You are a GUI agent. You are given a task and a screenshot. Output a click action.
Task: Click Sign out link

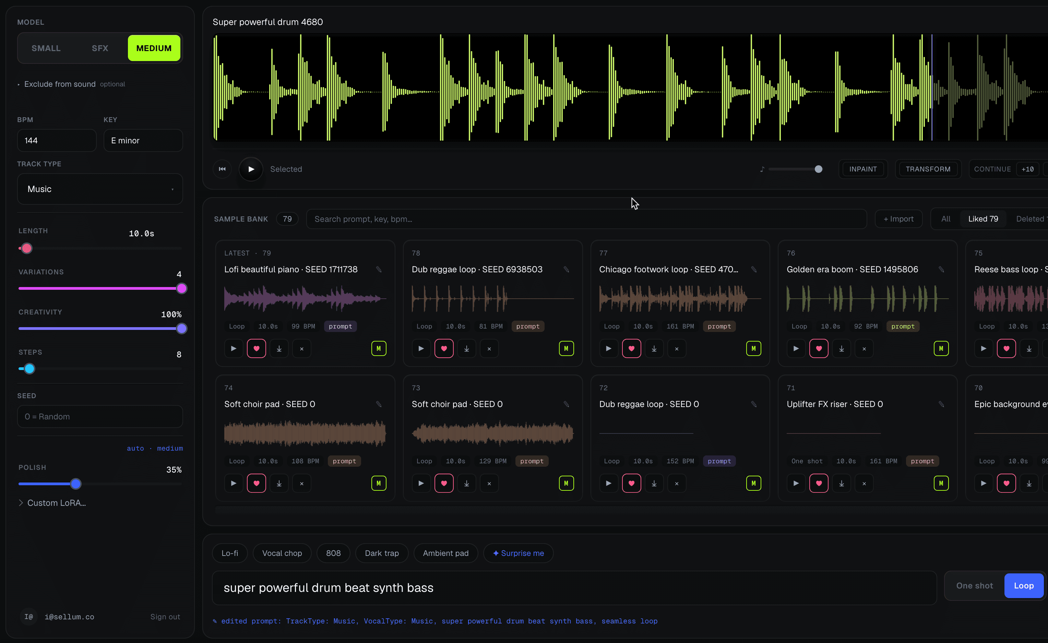[x=165, y=617]
